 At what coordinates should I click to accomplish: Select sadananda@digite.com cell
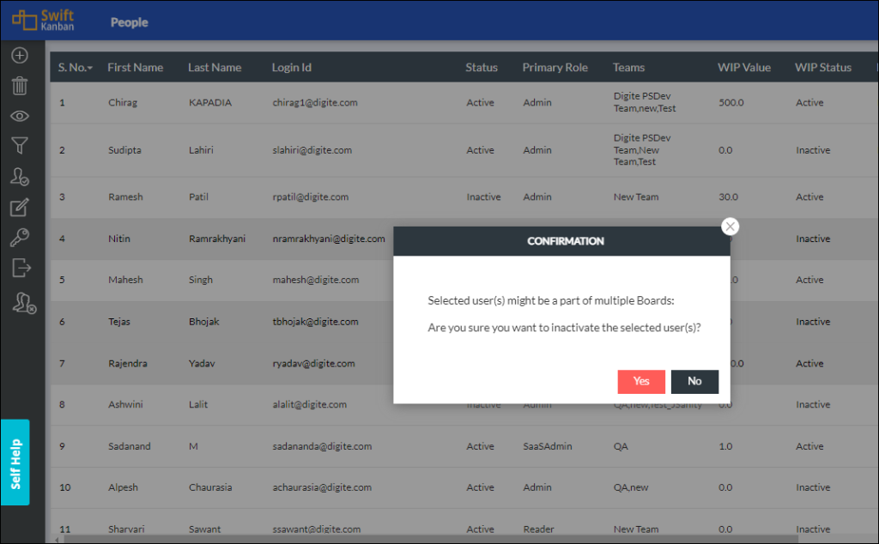322,446
